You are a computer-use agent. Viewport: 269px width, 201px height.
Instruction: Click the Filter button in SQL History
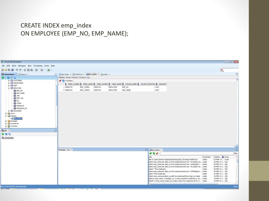click(236, 153)
